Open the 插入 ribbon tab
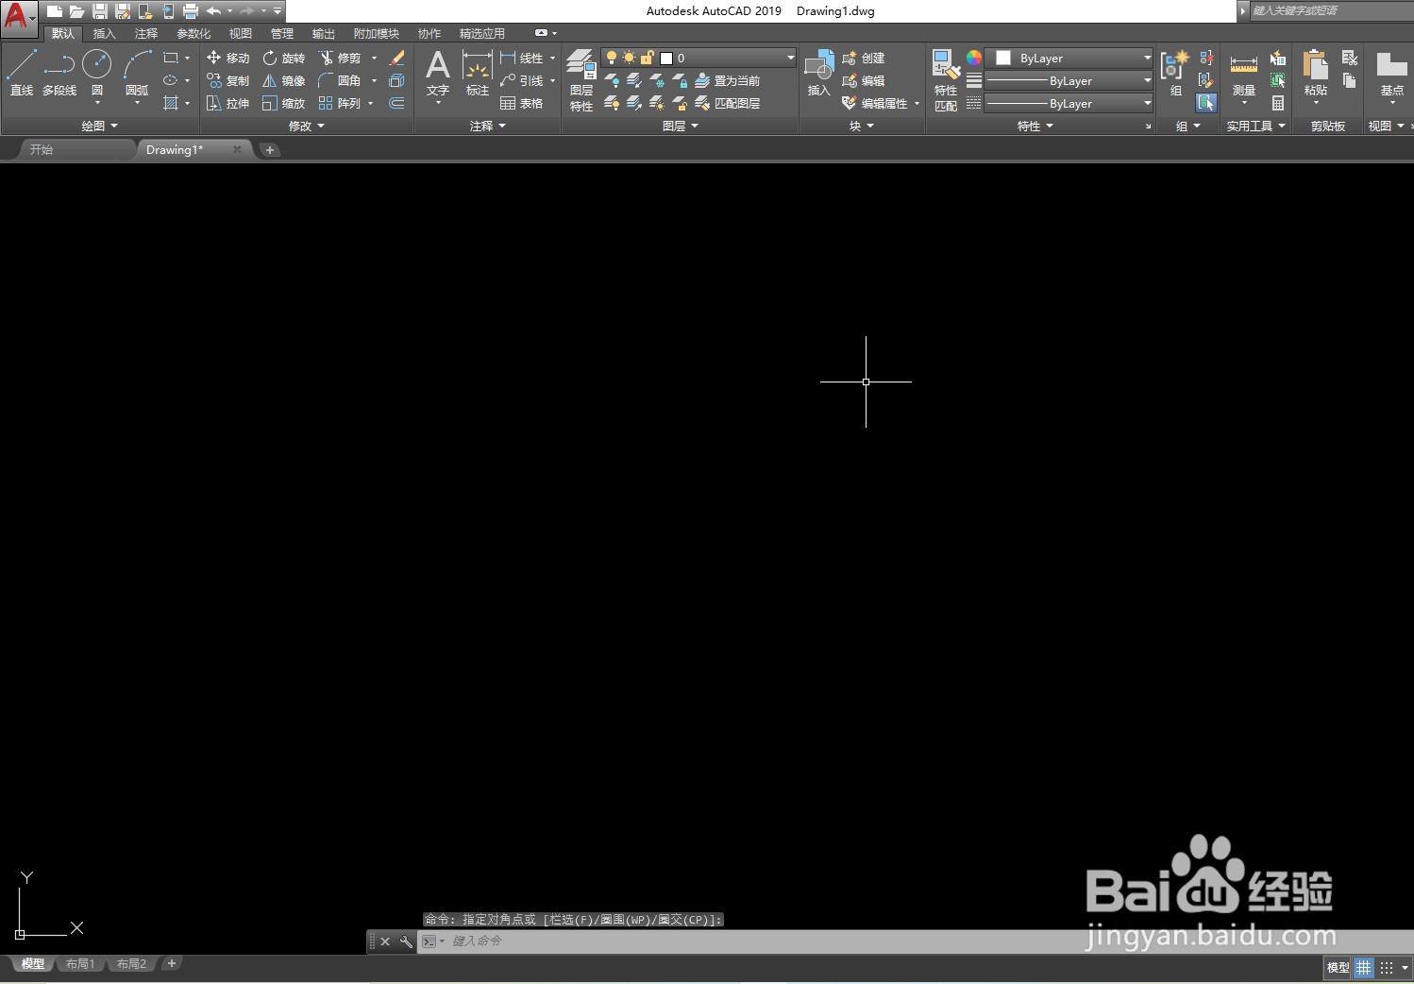Screen dimensions: 1414x984 pyautogui.click(x=104, y=33)
